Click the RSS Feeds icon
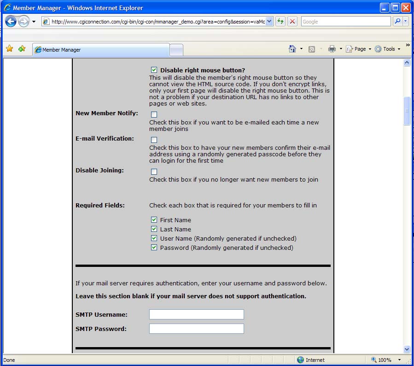Viewport: 414px width, 366px height. [312, 49]
